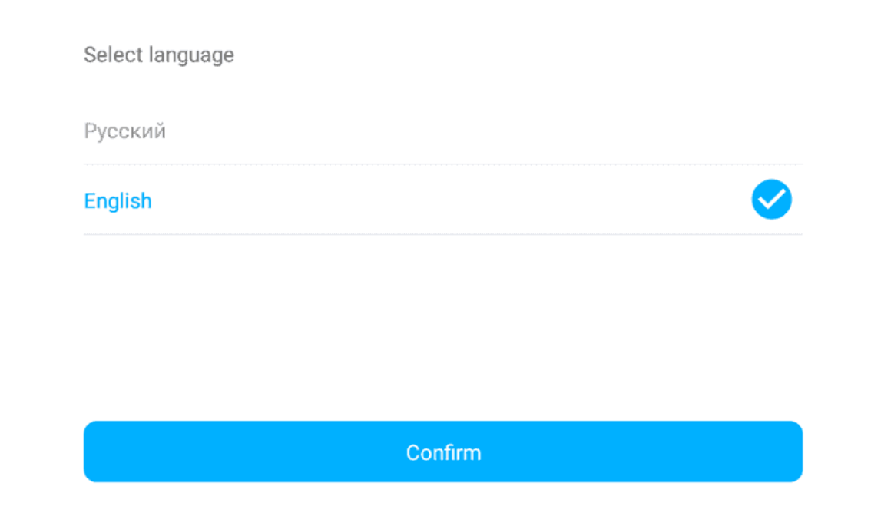Click the blue English label text
The image size is (871, 516).
(118, 201)
